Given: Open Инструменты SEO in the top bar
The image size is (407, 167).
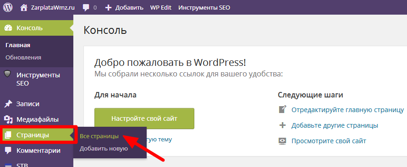Looking at the screenshot, I should point(204,7).
